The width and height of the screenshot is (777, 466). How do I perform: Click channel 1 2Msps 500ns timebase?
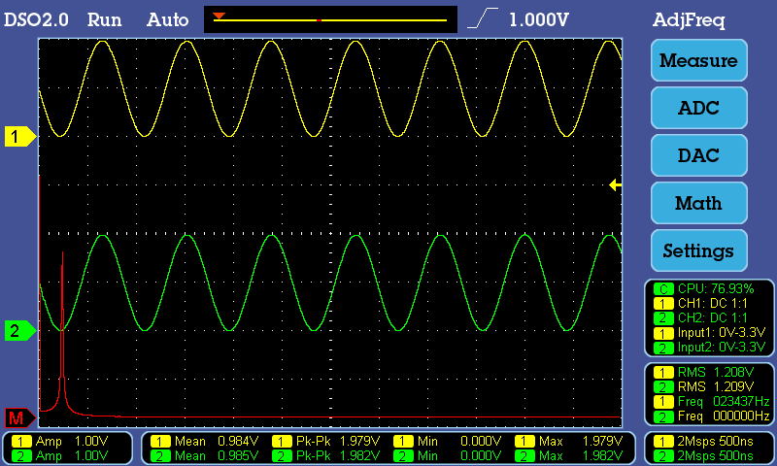click(715, 441)
